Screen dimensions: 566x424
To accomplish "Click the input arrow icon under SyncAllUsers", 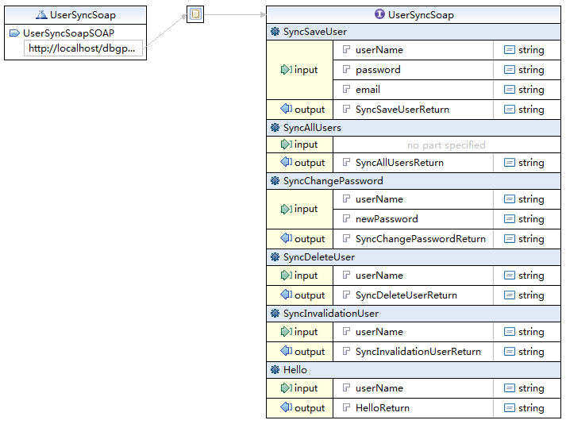I will point(287,144).
